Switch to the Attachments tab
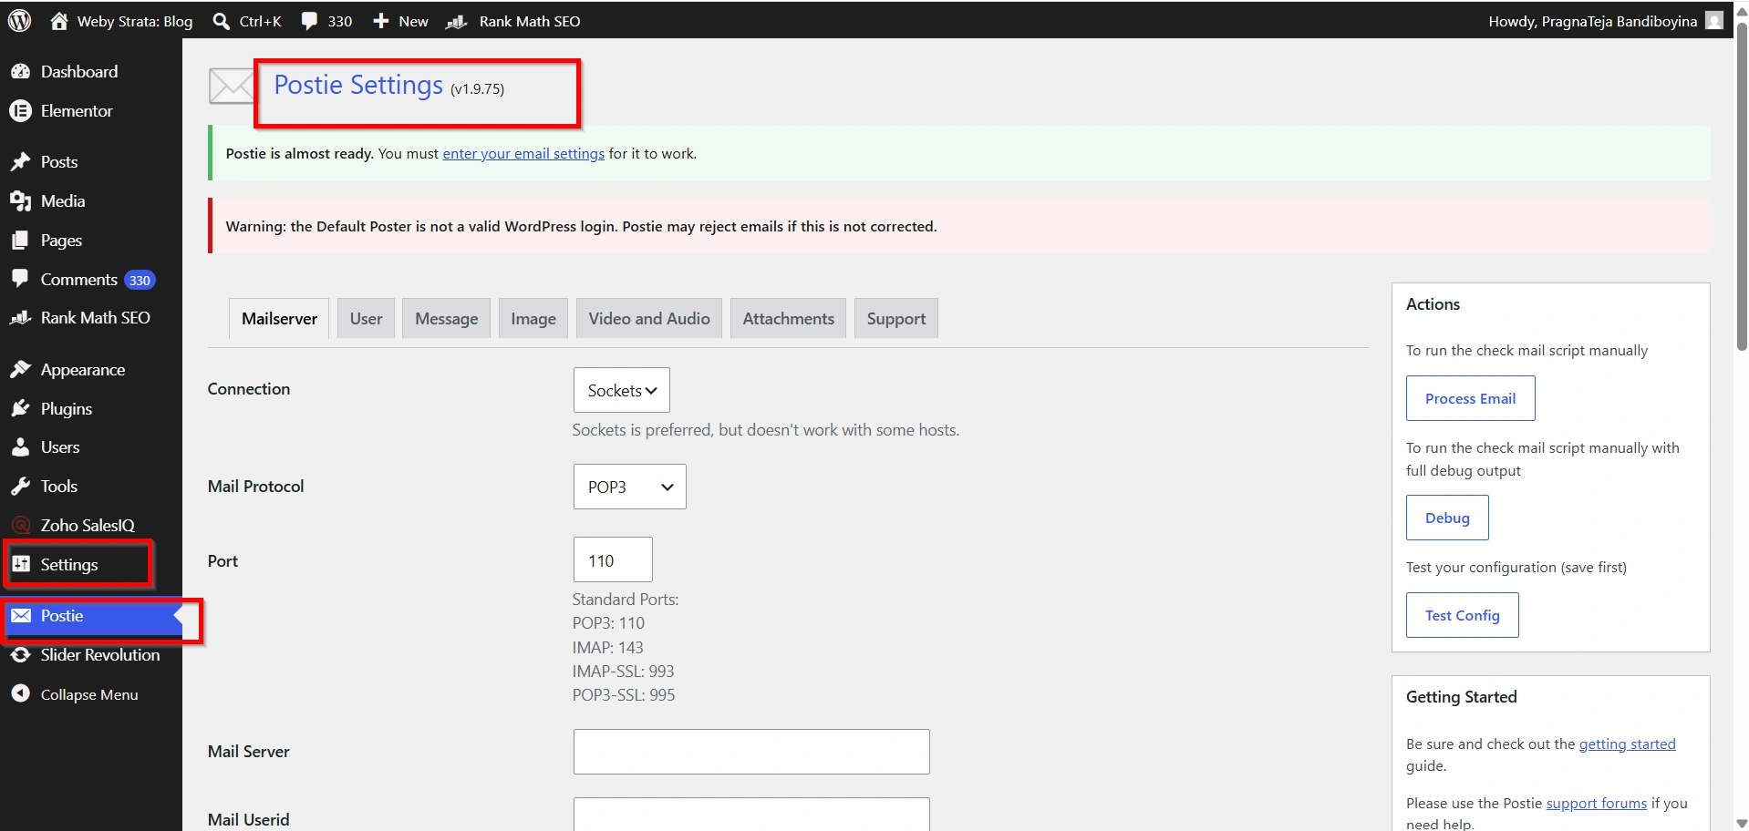 click(788, 318)
